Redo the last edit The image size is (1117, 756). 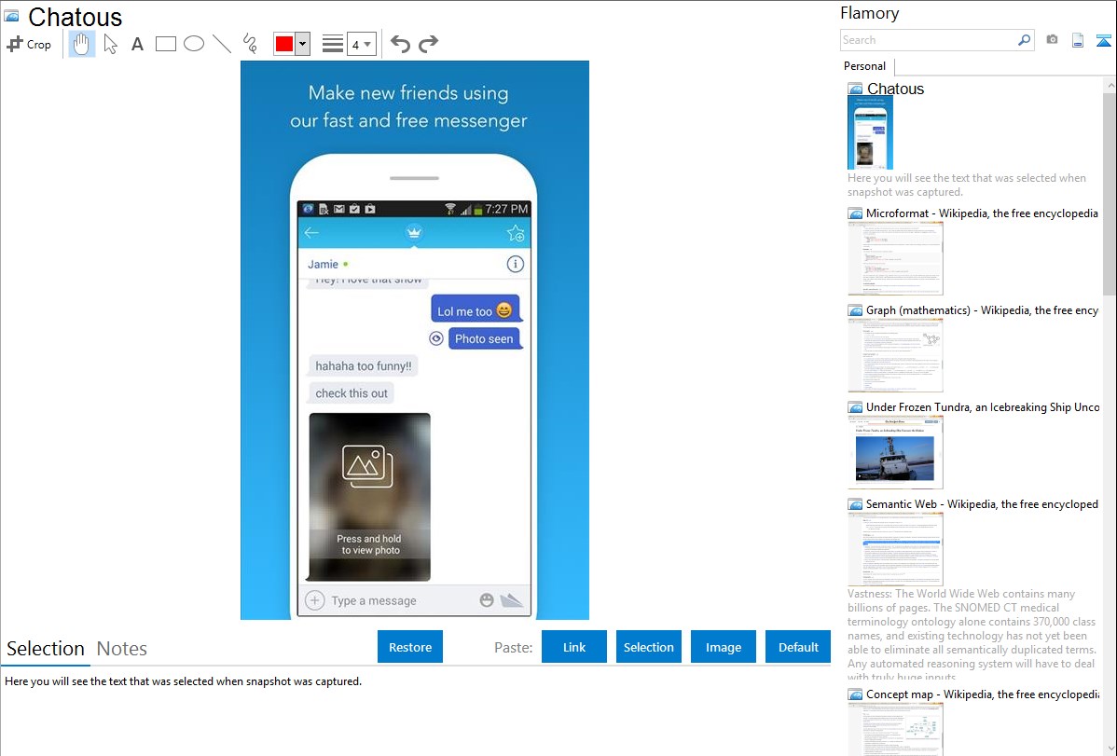428,44
